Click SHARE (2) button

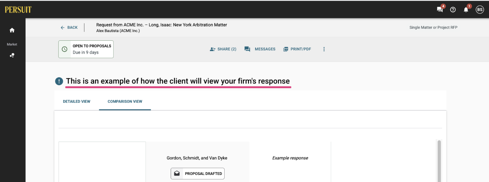[x=223, y=49]
